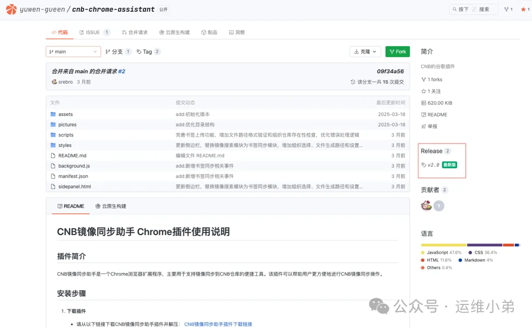Select the README tab below file list
The width and height of the screenshot is (532, 328).
click(70, 206)
